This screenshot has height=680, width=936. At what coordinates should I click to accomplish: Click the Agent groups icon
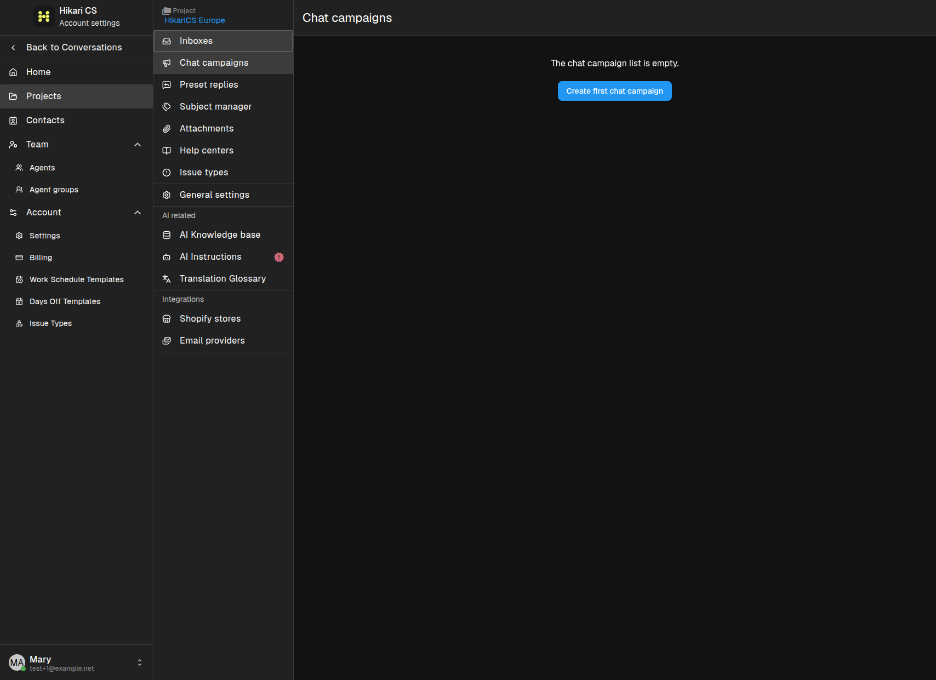tap(19, 190)
